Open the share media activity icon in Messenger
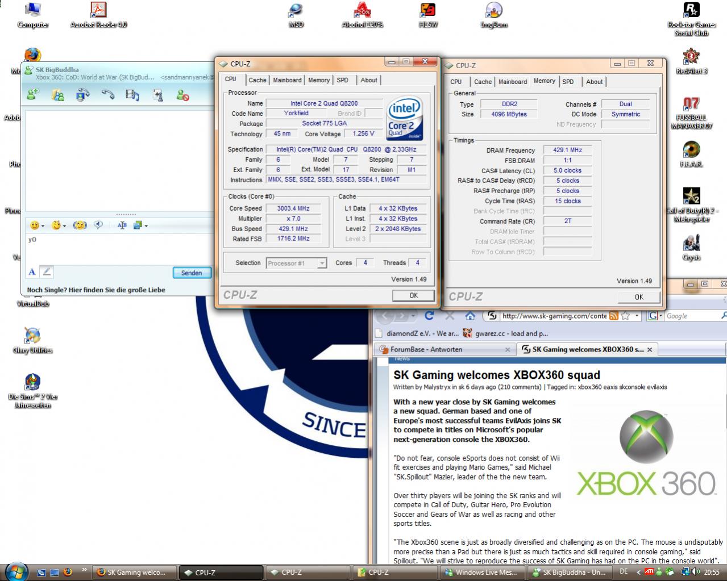This screenshot has height=581, width=727. pyautogui.click(x=132, y=95)
